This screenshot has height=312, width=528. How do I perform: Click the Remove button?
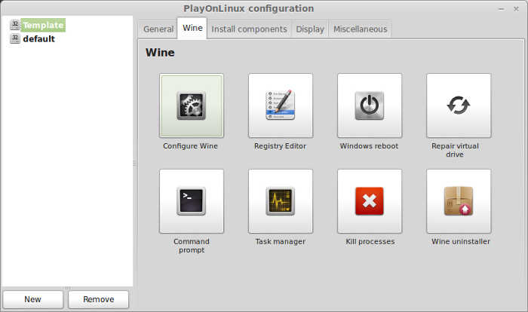tap(98, 299)
